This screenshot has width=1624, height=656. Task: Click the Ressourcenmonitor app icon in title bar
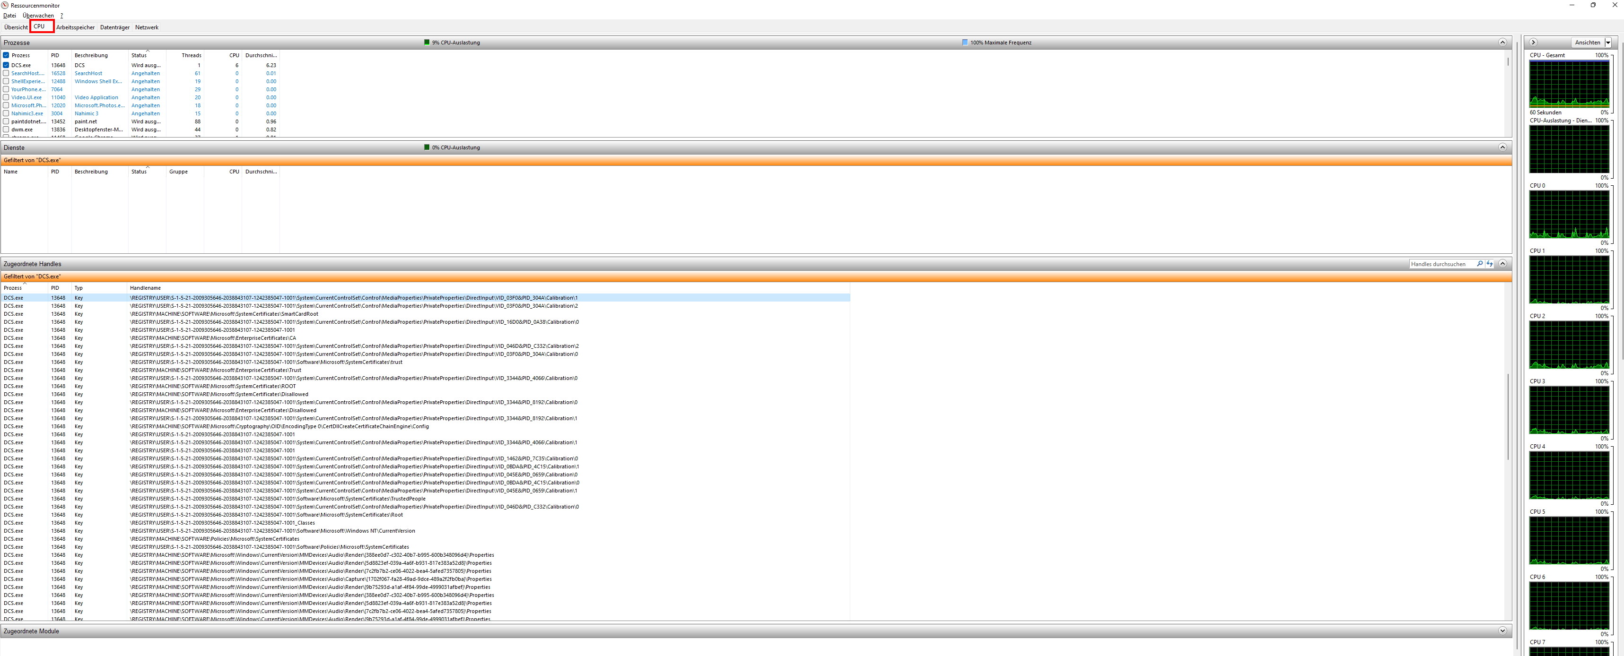6,5
